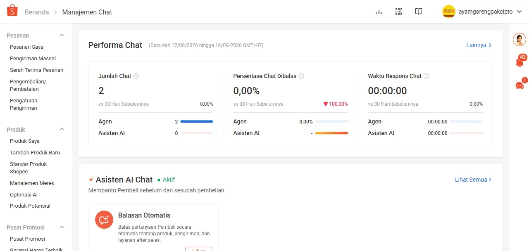Viewport: 529px width, 251px height.
Task: Collapse the Produk sidebar section
Action: click(62, 129)
